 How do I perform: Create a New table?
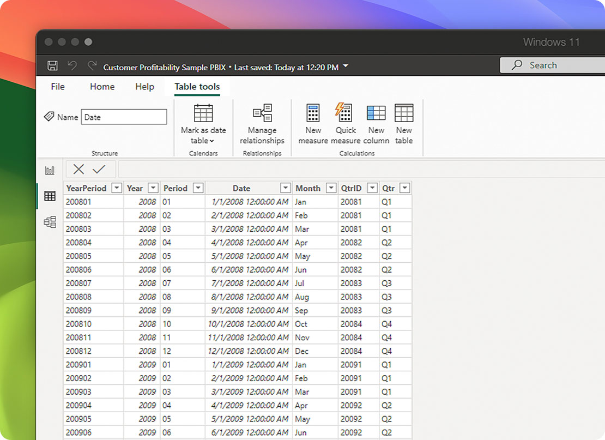(404, 124)
